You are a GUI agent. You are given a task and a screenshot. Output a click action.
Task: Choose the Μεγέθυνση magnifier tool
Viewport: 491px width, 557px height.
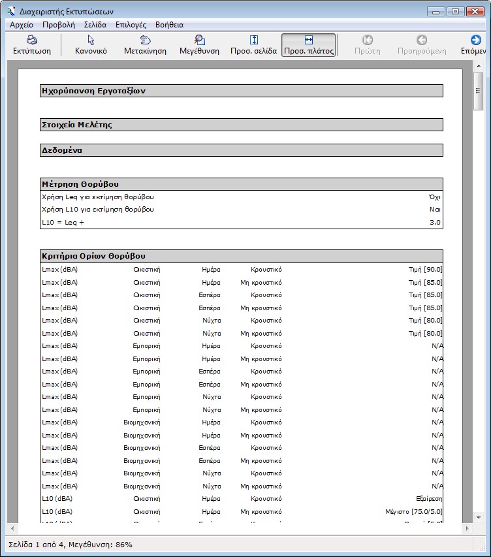tap(199, 40)
